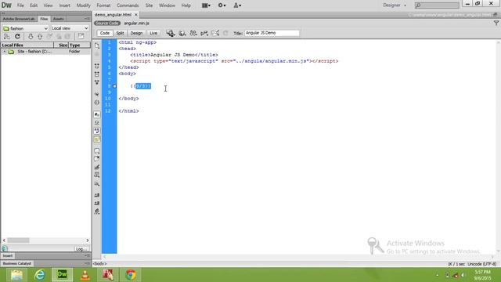Open the Insert menu
The height and width of the screenshot is (282, 501).
point(64,5)
